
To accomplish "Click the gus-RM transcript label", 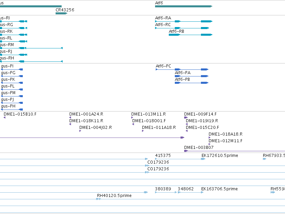I will click(7, 45).
